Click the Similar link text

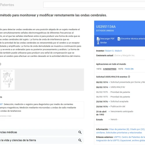(104, 43)
